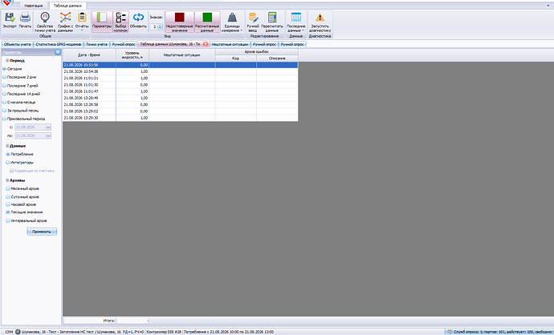Click the Итого summary field
The image size is (554, 335).
coord(132,321)
